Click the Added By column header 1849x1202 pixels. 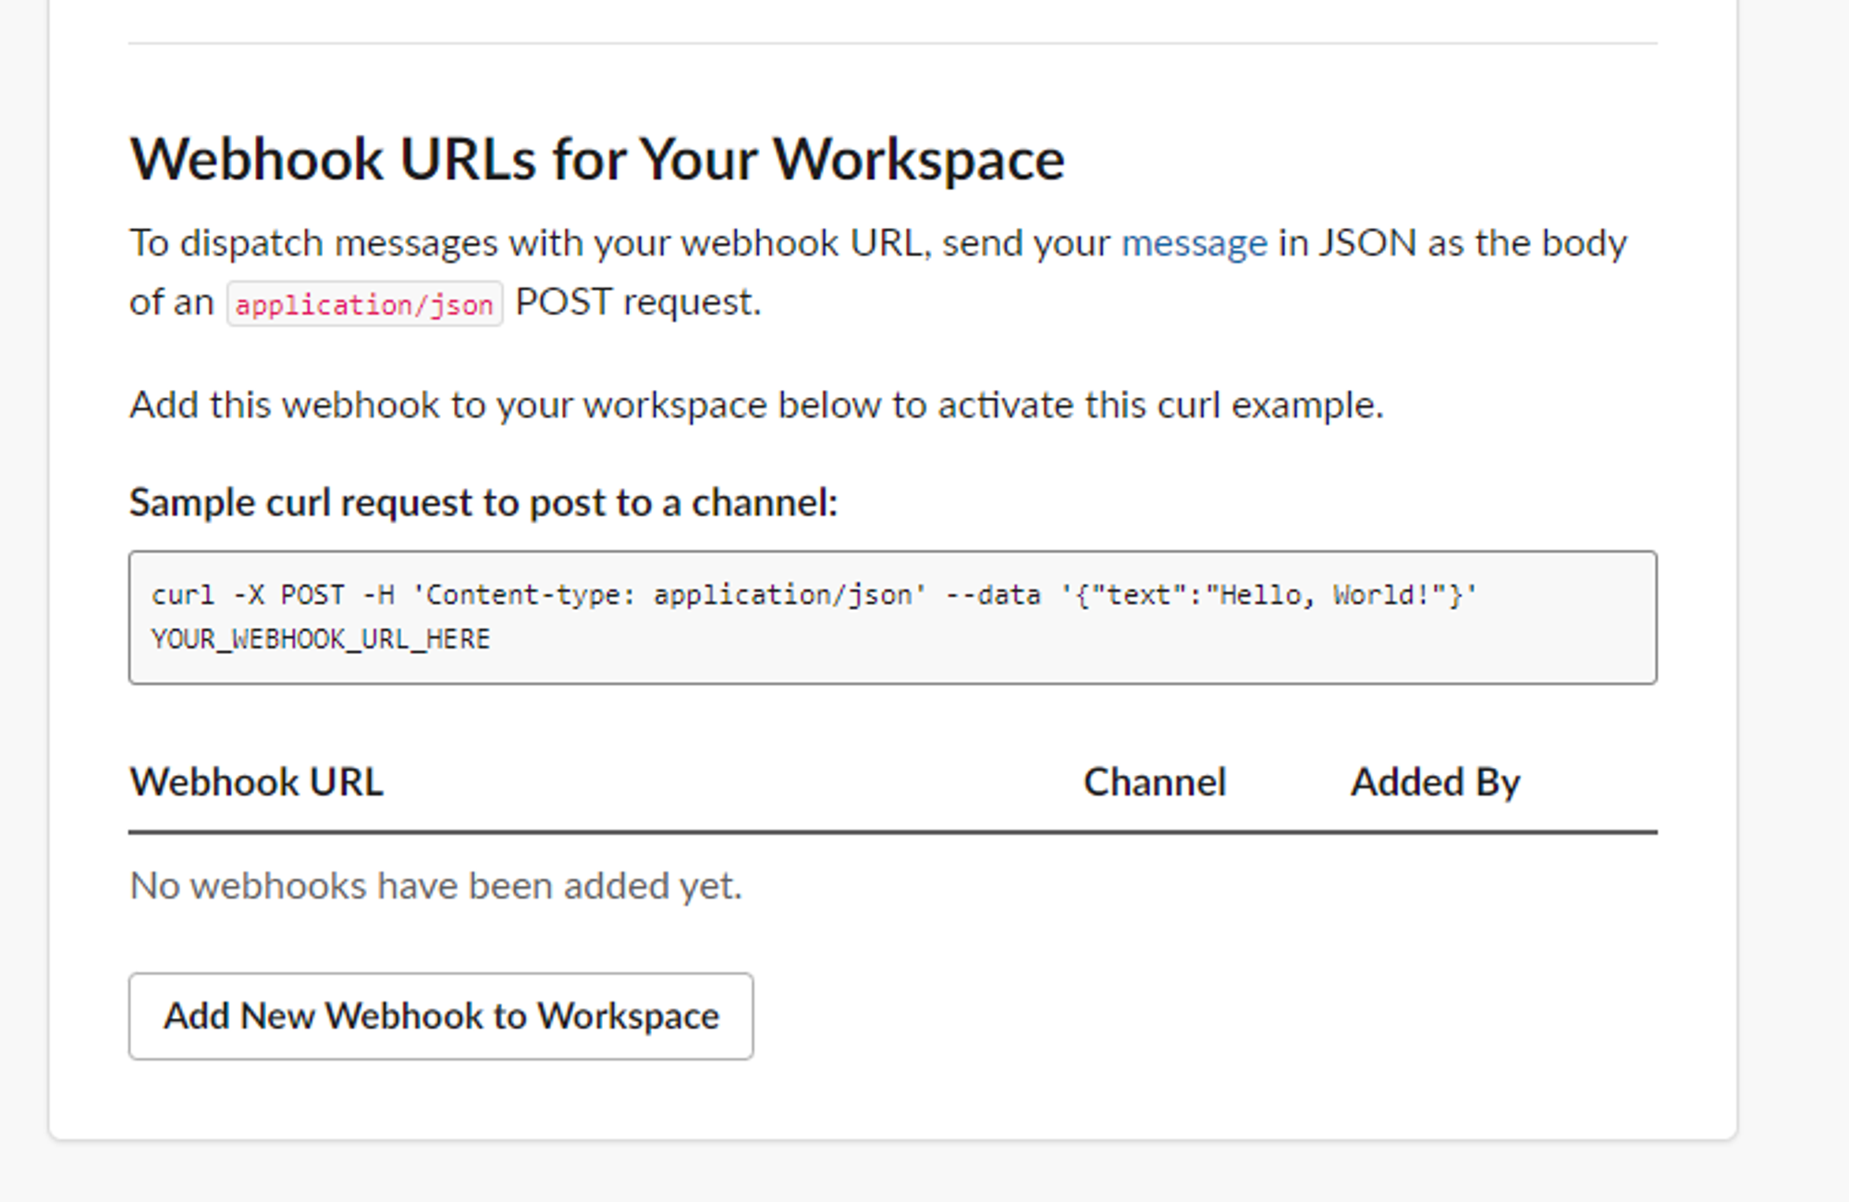[x=1435, y=783]
